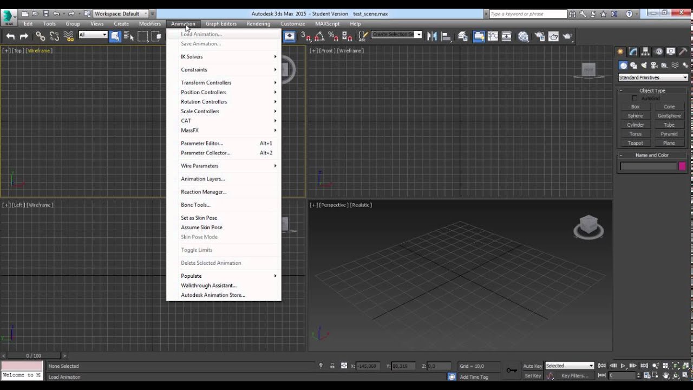Expand the Wire Parameters submenu
This screenshot has height=390, width=693.
[224, 166]
